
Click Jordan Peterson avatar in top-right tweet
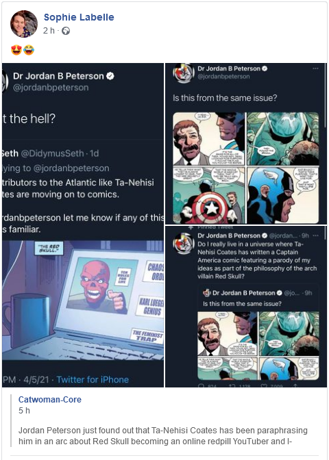click(x=183, y=73)
